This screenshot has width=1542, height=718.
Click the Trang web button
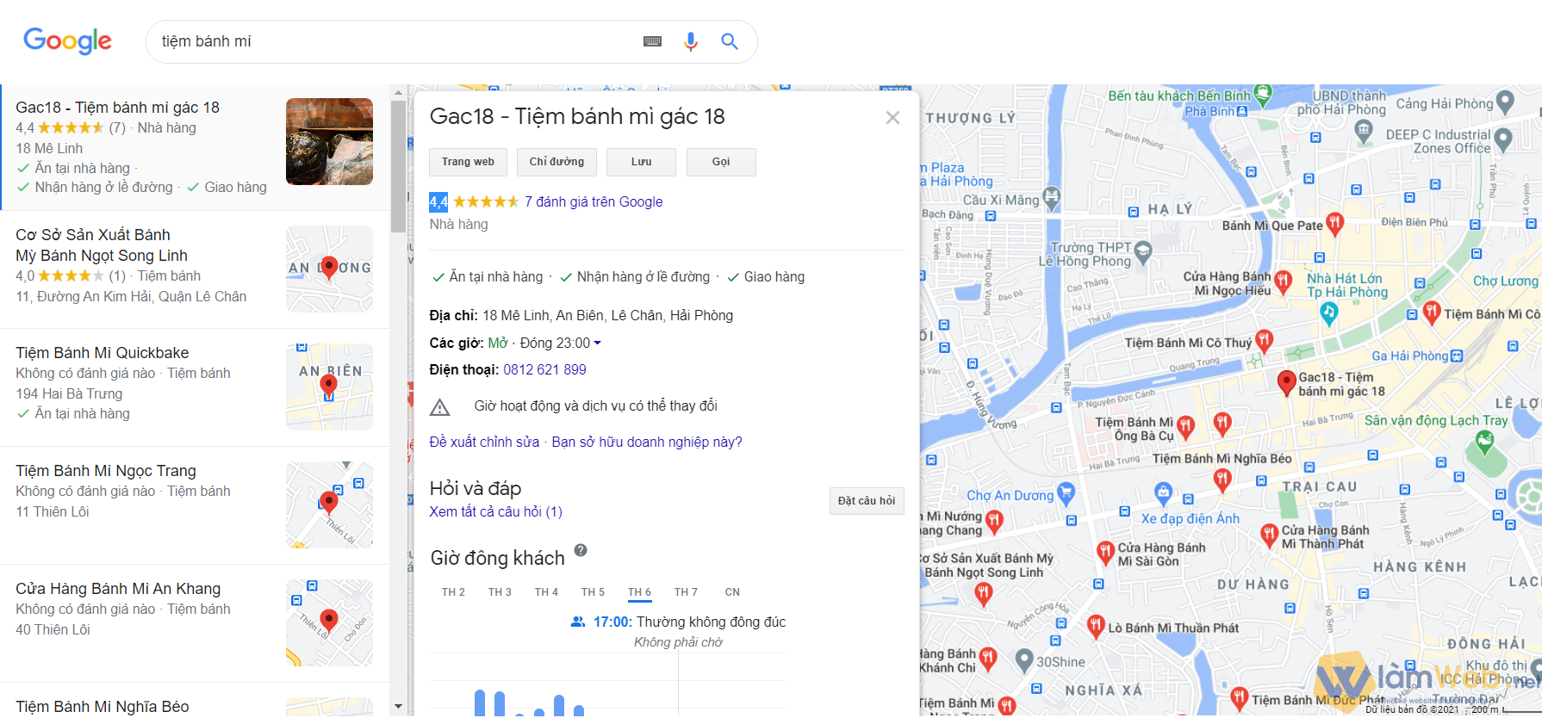468,162
